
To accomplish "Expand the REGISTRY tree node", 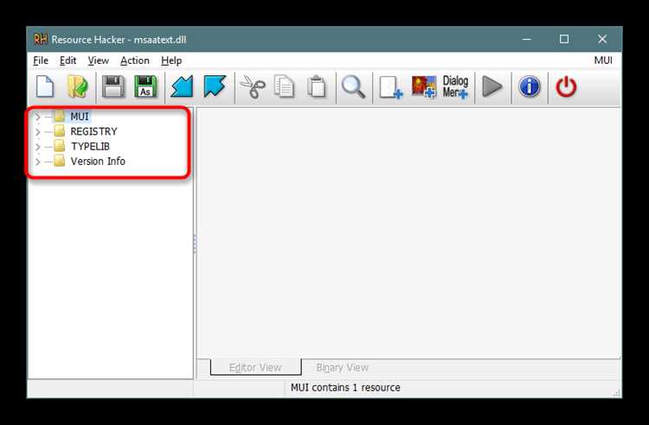I will click(x=38, y=132).
